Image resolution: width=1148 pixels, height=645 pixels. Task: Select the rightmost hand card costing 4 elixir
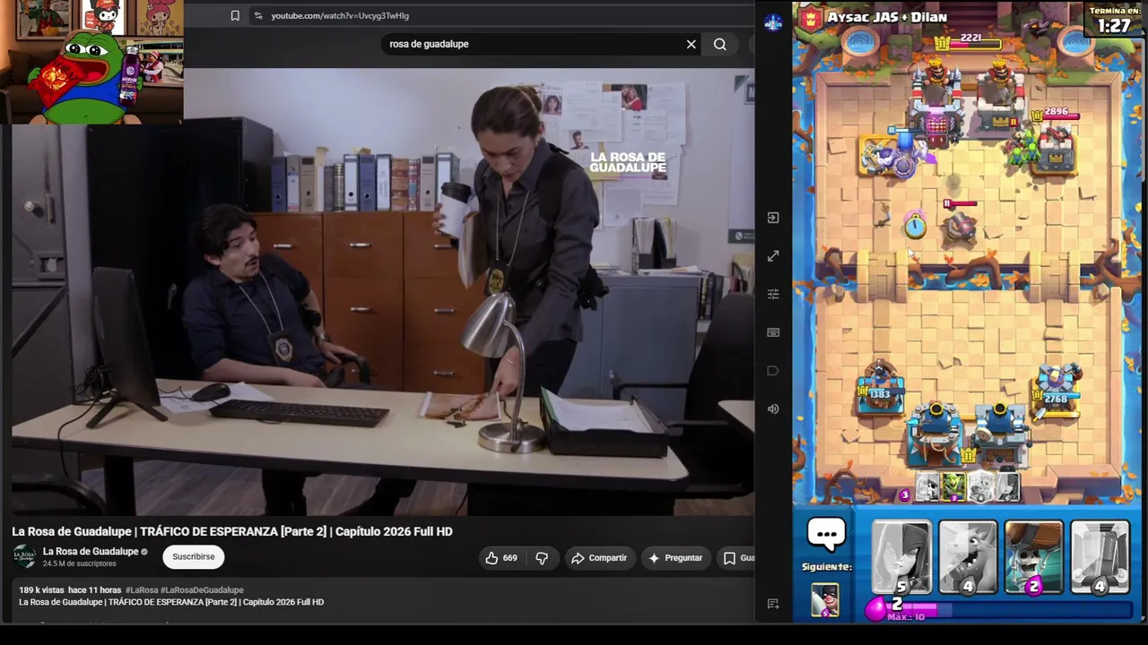1100,557
